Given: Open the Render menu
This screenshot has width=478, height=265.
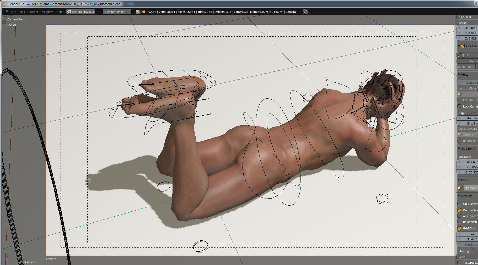Looking at the screenshot, I should (x=33, y=12).
